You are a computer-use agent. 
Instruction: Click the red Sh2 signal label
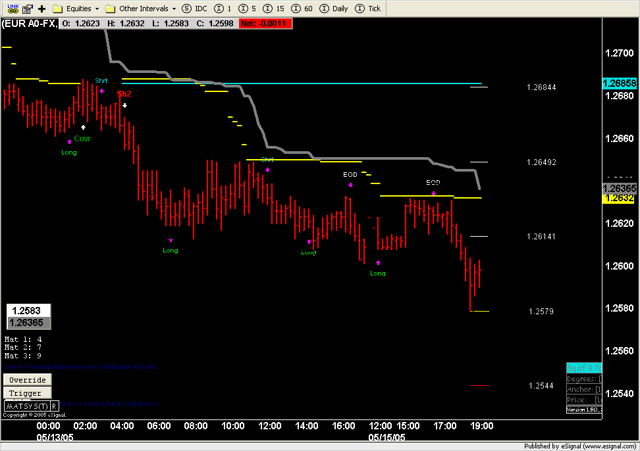[x=124, y=94]
